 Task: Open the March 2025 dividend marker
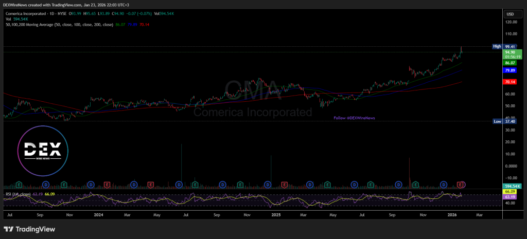[x=310, y=185]
